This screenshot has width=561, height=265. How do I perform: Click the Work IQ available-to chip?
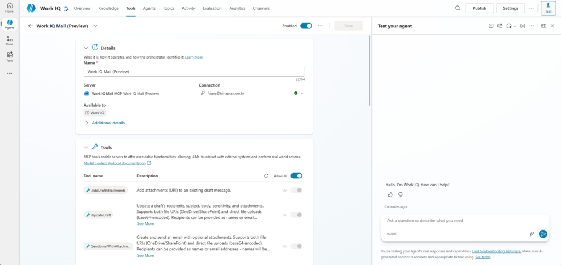(95, 113)
